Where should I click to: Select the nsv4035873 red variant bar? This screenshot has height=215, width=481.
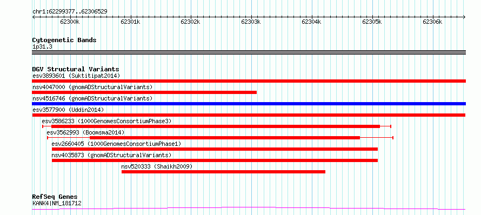point(215,160)
